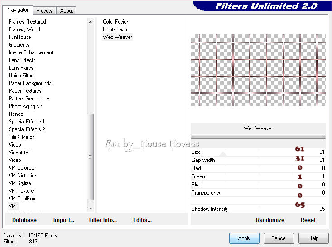Image resolution: width=332 pixels, height=247 pixels.
Task: Click the Web Weaver preview image
Action: pos(258,70)
